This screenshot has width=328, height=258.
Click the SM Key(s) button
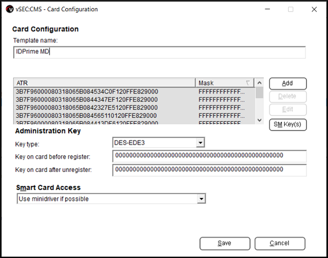(x=288, y=125)
